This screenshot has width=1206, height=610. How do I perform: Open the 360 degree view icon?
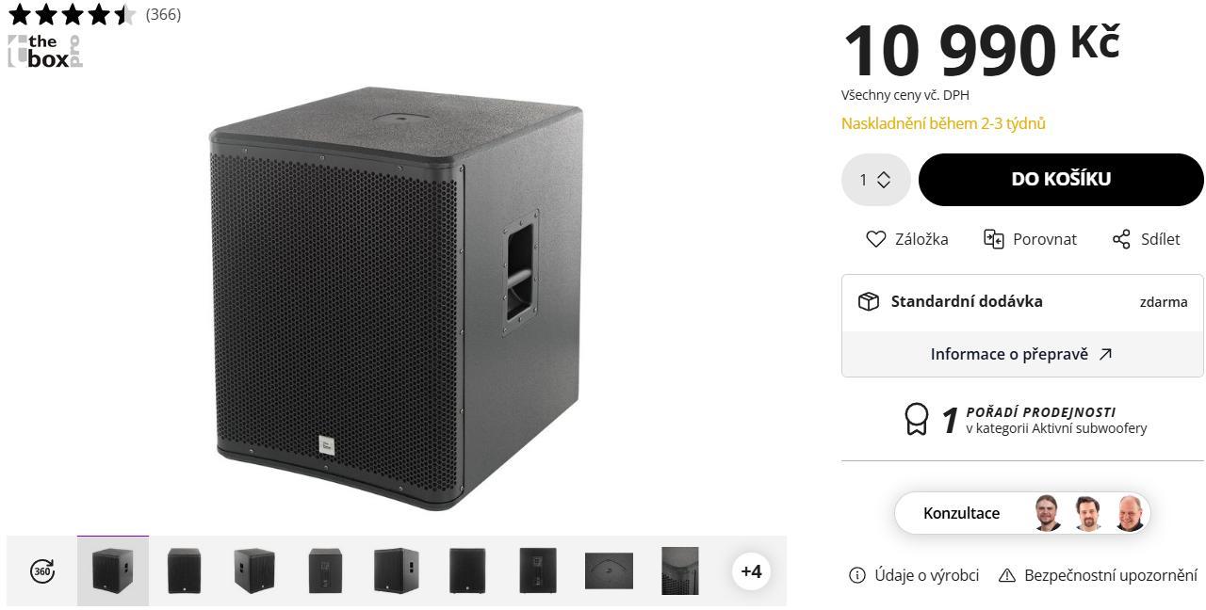point(42,570)
